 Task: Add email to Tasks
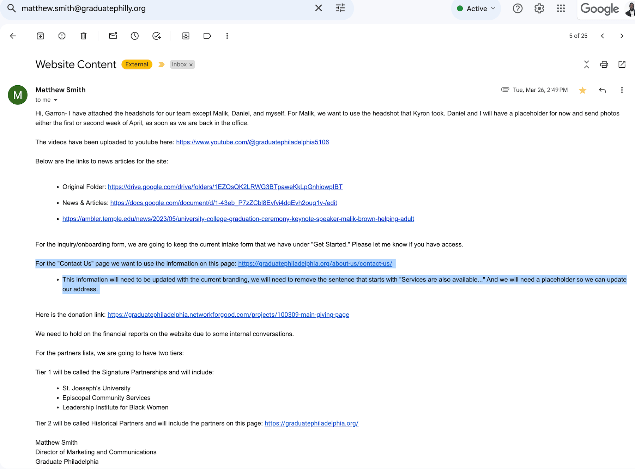(x=157, y=36)
